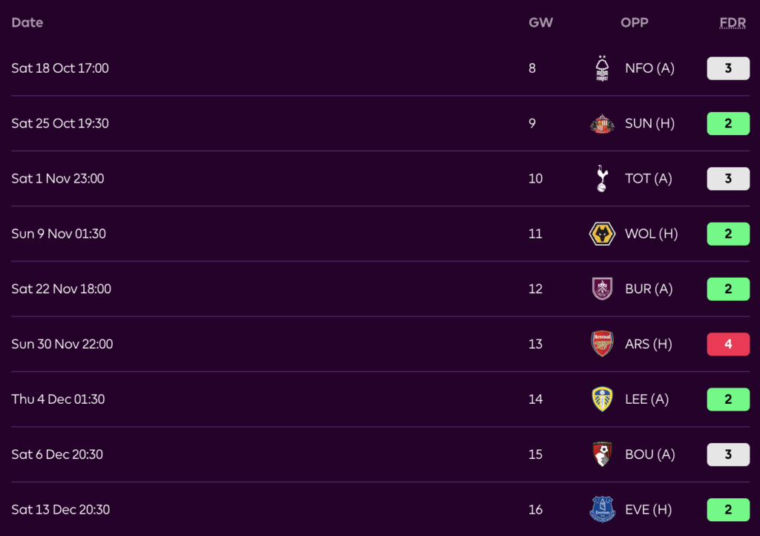Image resolution: width=760 pixels, height=536 pixels.
Task: Click the Sat 22 Nov 18:00 fixture date
Action: point(62,289)
